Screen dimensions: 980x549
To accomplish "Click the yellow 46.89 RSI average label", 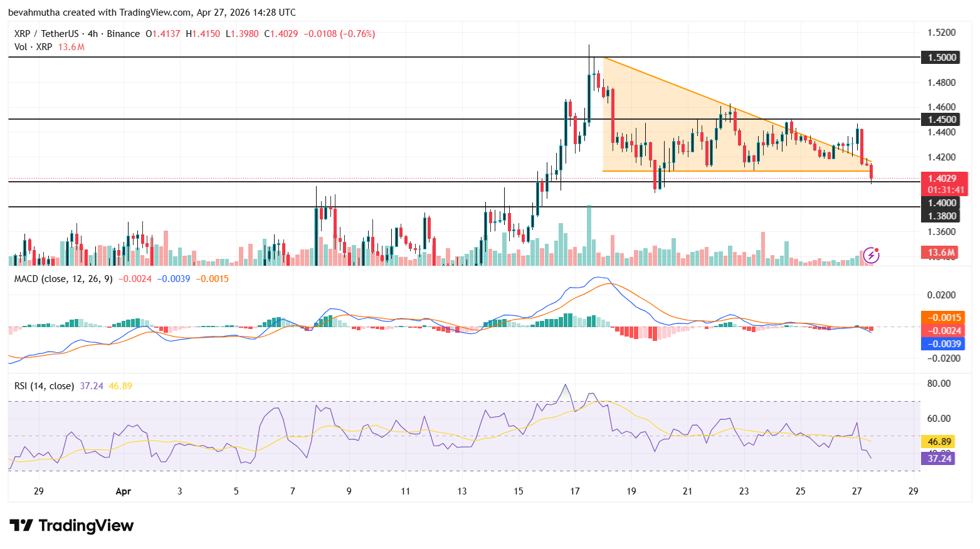I will click(937, 442).
